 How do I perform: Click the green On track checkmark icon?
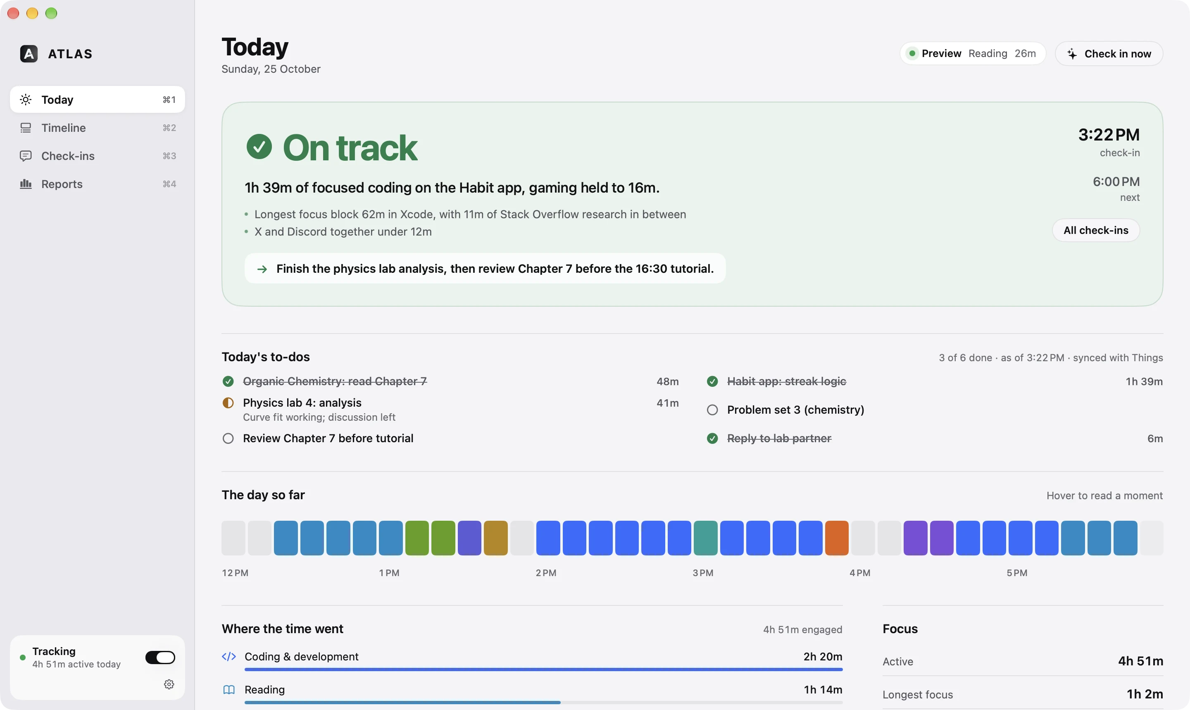point(259,147)
